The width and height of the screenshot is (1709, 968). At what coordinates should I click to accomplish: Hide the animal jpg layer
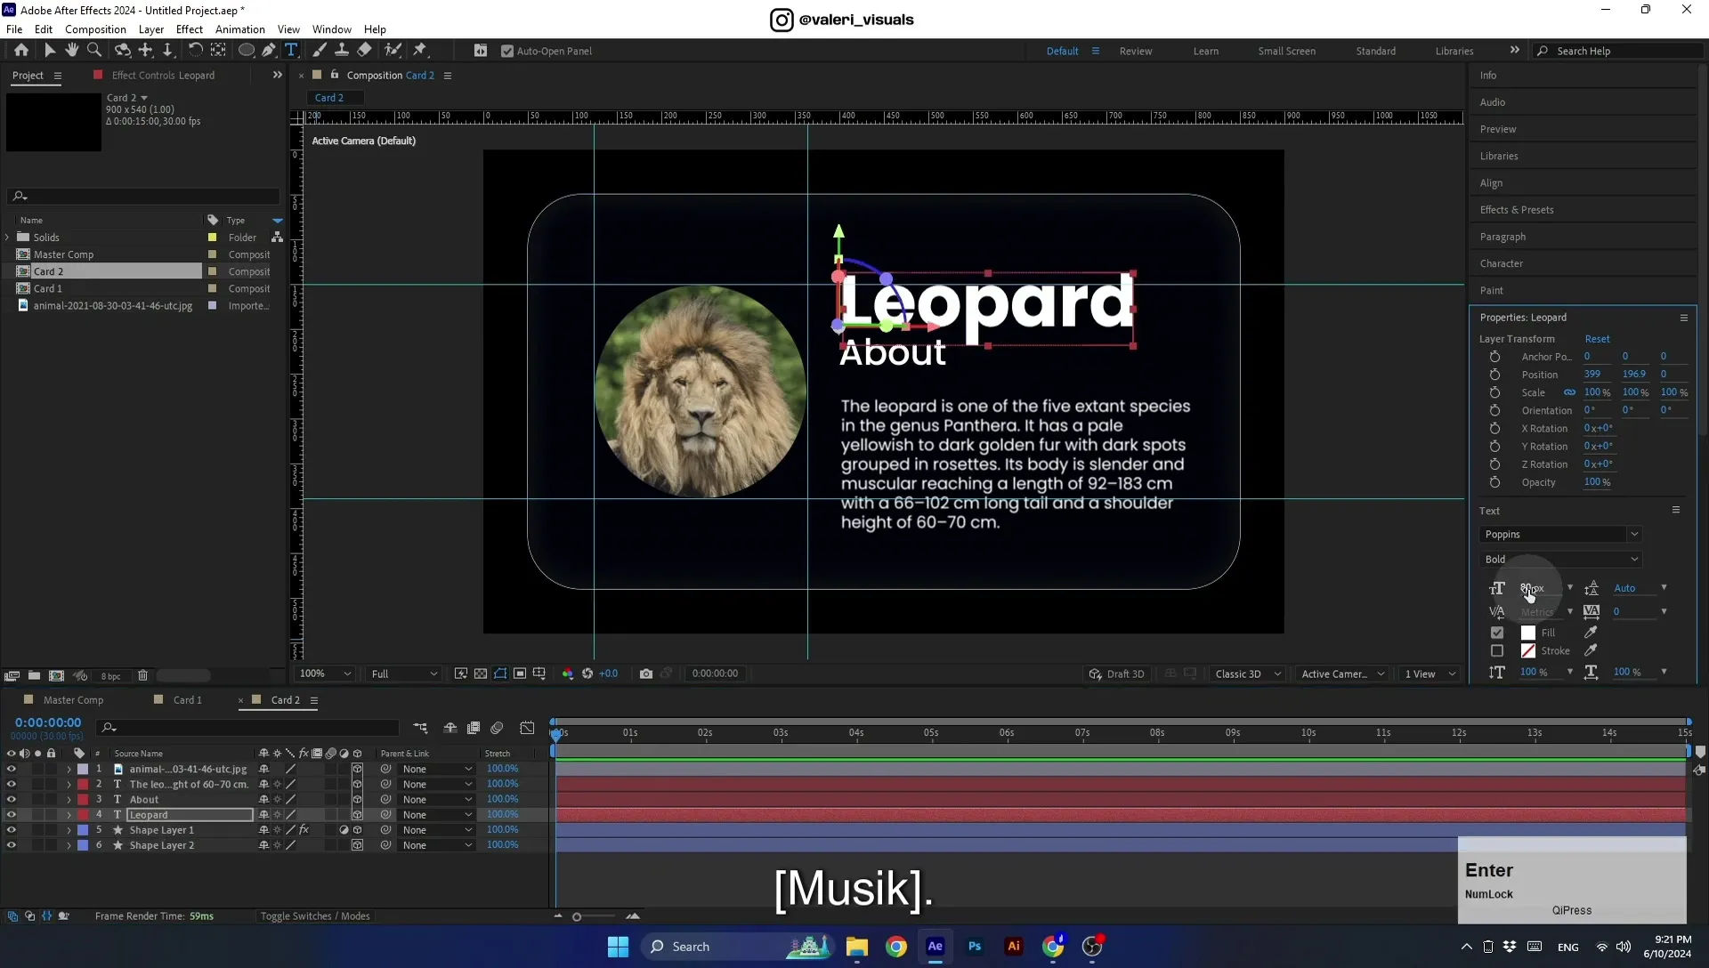pyautogui.click(x=12, y=770)
